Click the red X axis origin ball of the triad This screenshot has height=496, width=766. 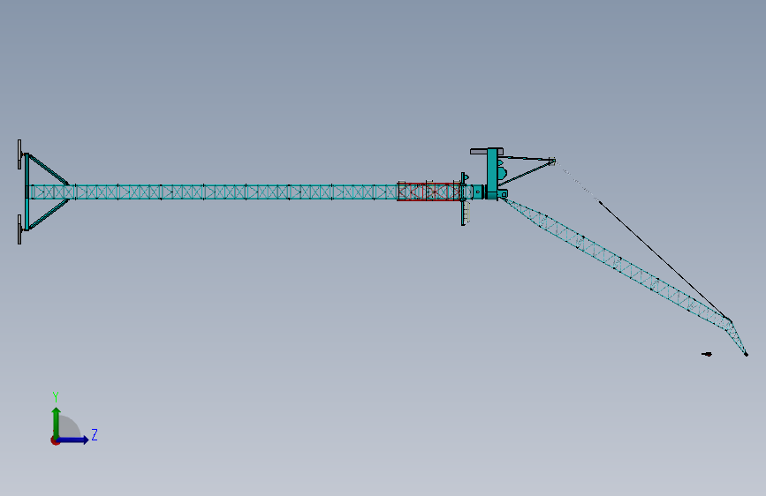(x=55, y=440)
